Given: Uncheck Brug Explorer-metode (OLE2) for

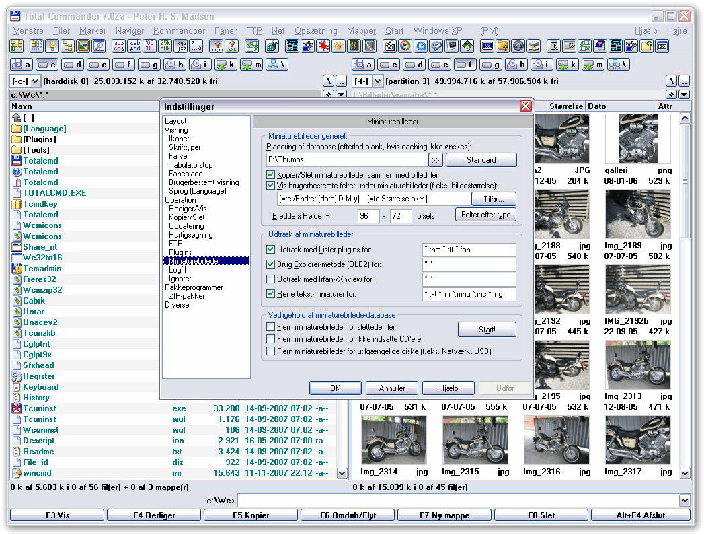Looking at the screenshot, I should (271, 264).
